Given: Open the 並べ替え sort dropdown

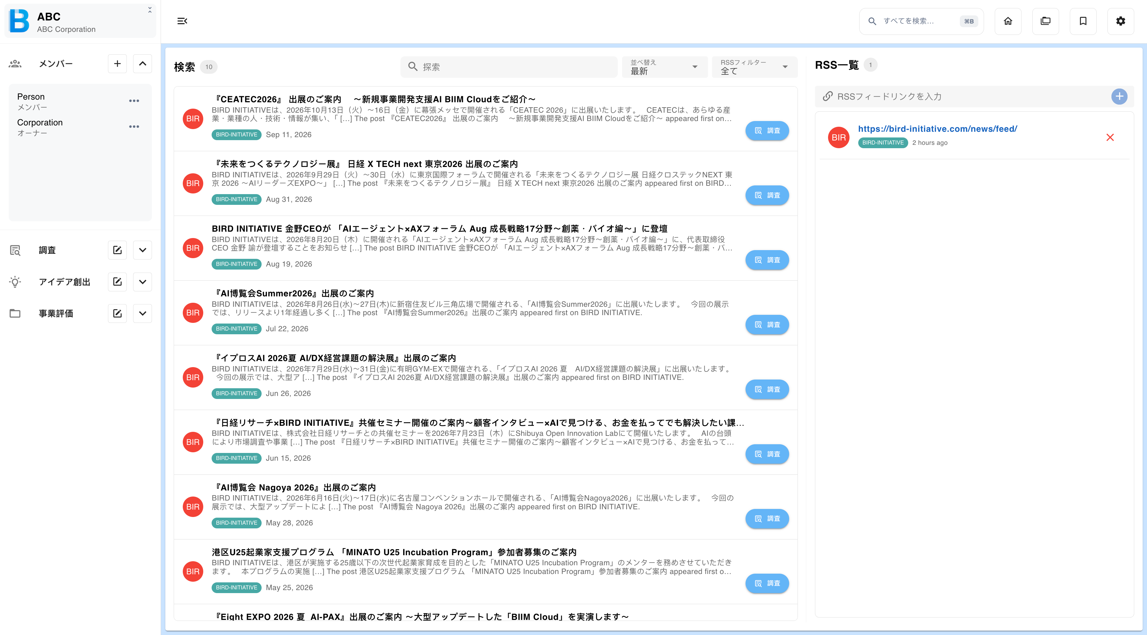Looking at the screenshot, I should coord(664,67).
